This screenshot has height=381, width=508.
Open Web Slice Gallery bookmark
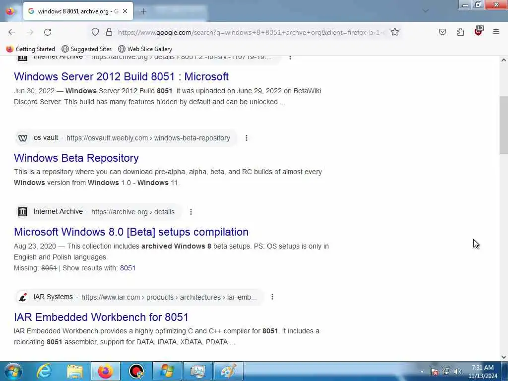(x=145, y=49)
